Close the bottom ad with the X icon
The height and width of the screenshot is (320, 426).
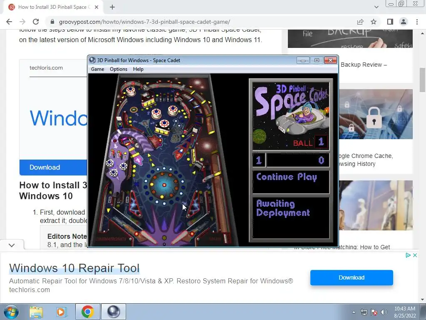click(x=415, y=255)
